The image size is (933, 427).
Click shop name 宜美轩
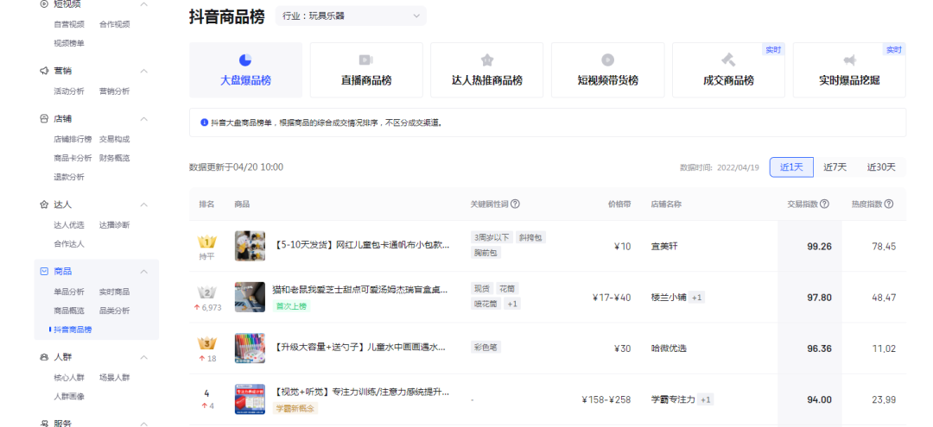tap(664, 247)
